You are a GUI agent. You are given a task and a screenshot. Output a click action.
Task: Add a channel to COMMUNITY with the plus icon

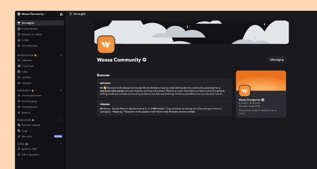point(61,90)
